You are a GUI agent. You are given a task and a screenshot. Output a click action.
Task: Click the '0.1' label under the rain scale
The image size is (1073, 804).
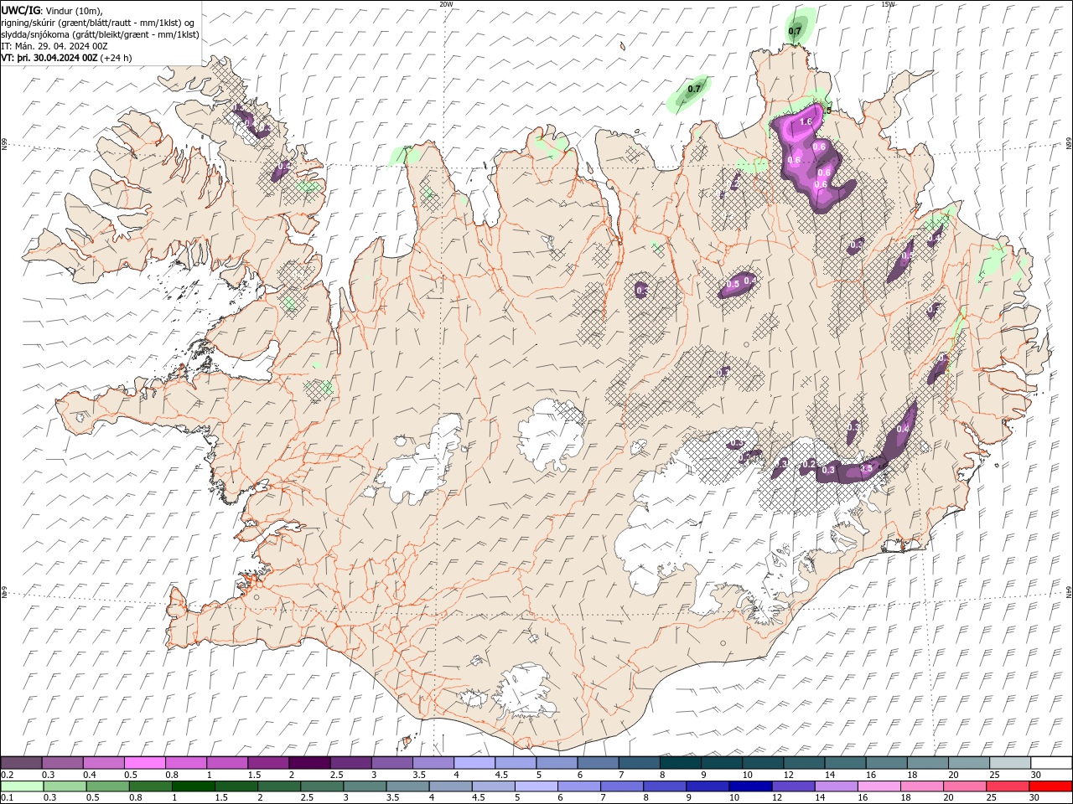tap(7, 797)
